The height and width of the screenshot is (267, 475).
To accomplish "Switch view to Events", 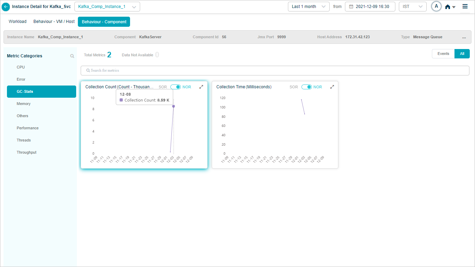I will (443, 54).
